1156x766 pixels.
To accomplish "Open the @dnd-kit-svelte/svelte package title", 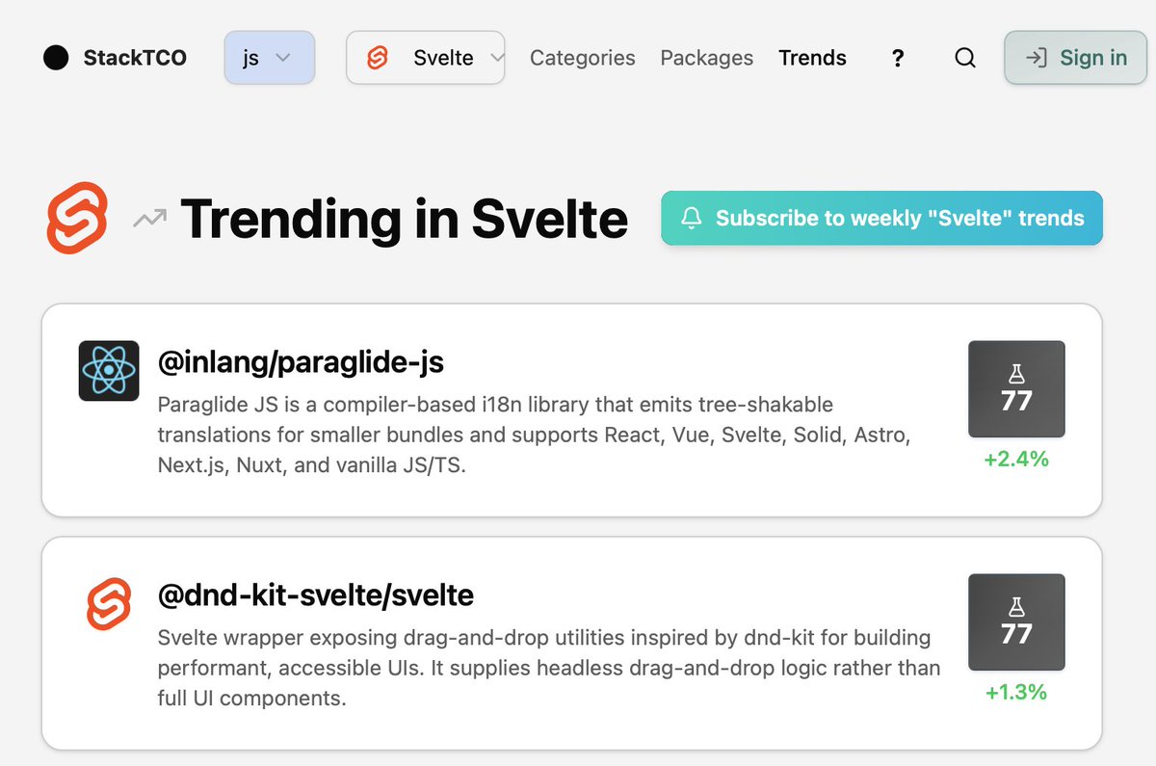I will [x=315, y=595].
